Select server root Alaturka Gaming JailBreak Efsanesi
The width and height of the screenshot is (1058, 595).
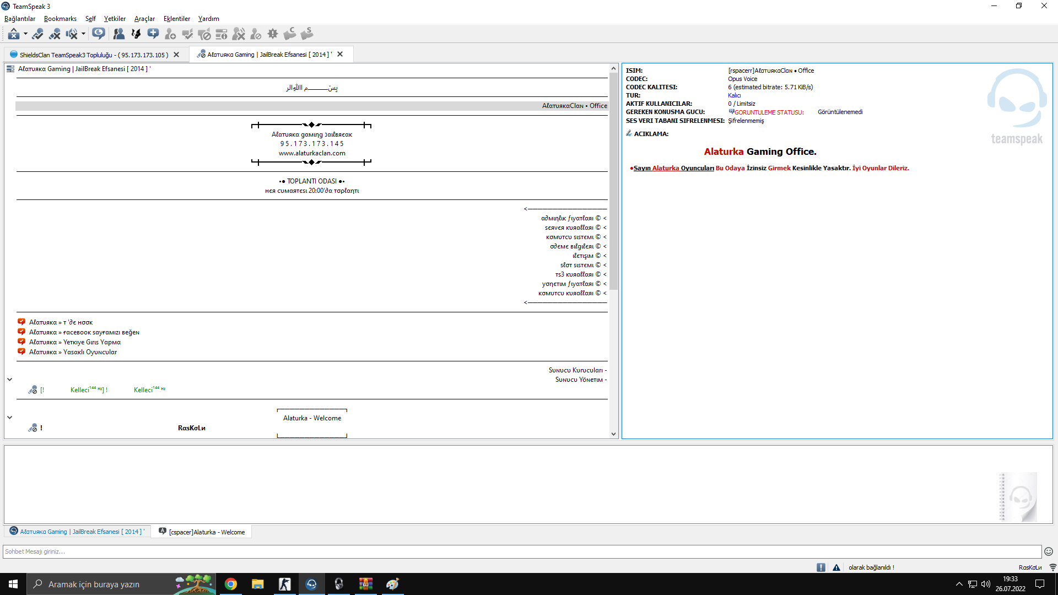pyautogui.click(x=84, y=69)
